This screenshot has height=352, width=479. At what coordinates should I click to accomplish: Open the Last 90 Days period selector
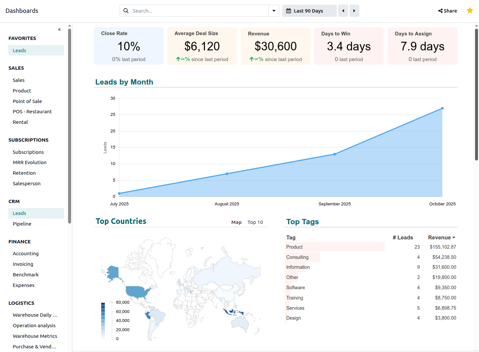[x=309, y=11]
